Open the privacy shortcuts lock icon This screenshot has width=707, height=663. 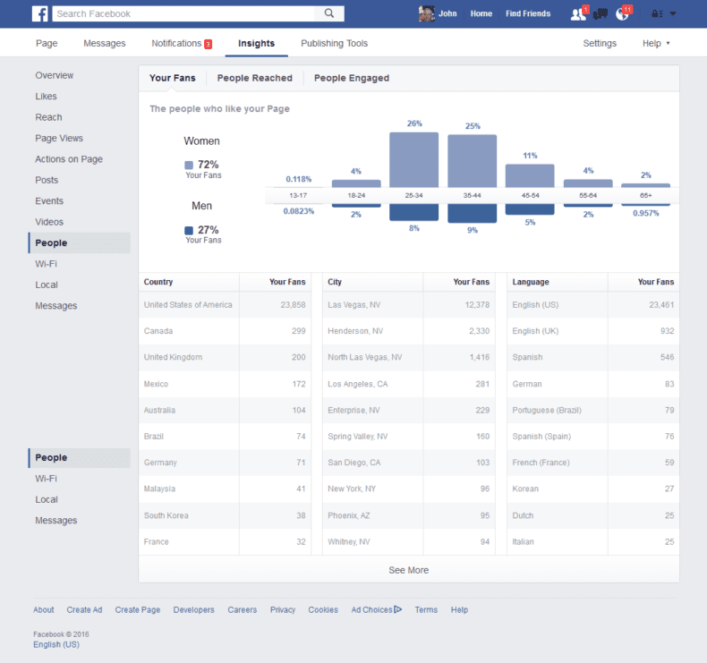point(657,13)
